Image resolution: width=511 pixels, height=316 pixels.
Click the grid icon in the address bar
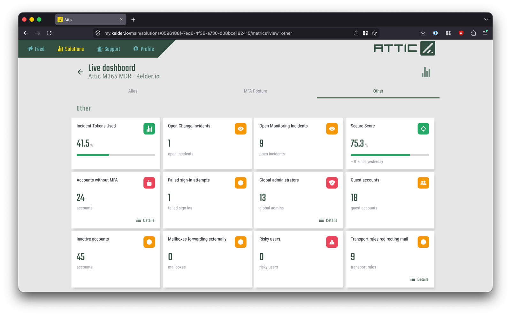(x=365, y=33)
